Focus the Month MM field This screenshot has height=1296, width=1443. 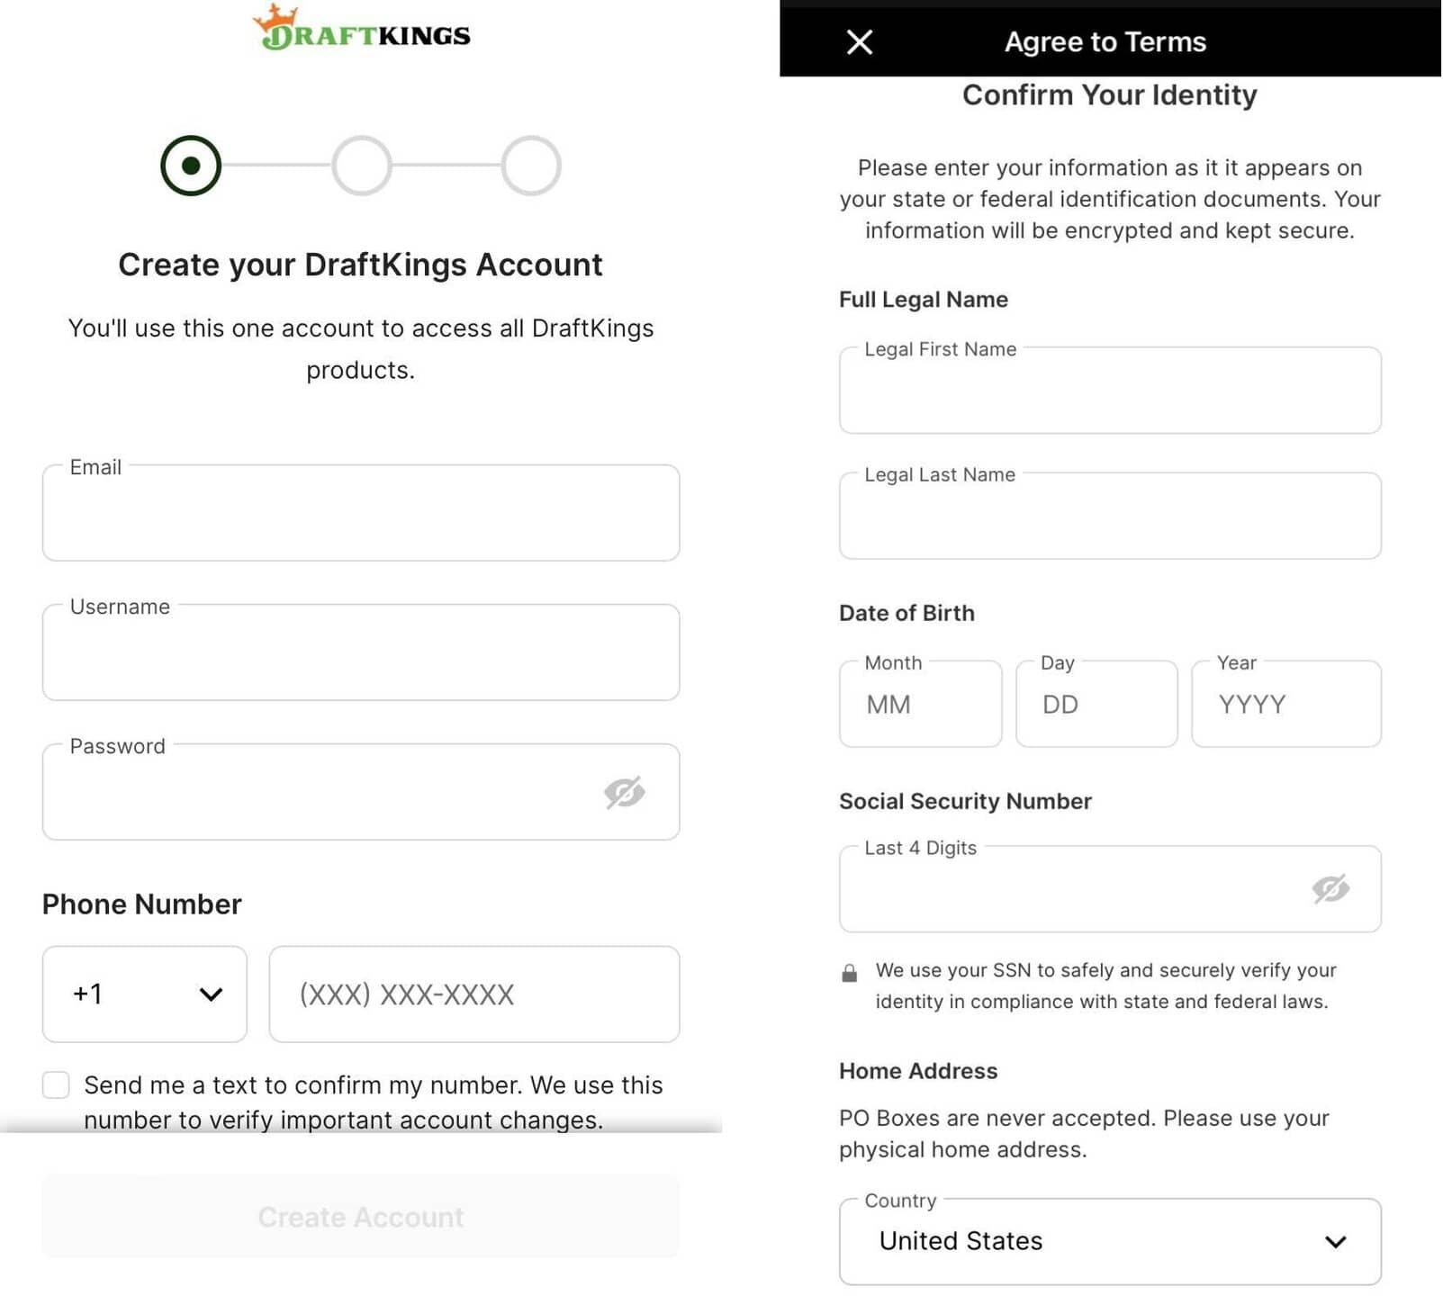pos(920,704)
